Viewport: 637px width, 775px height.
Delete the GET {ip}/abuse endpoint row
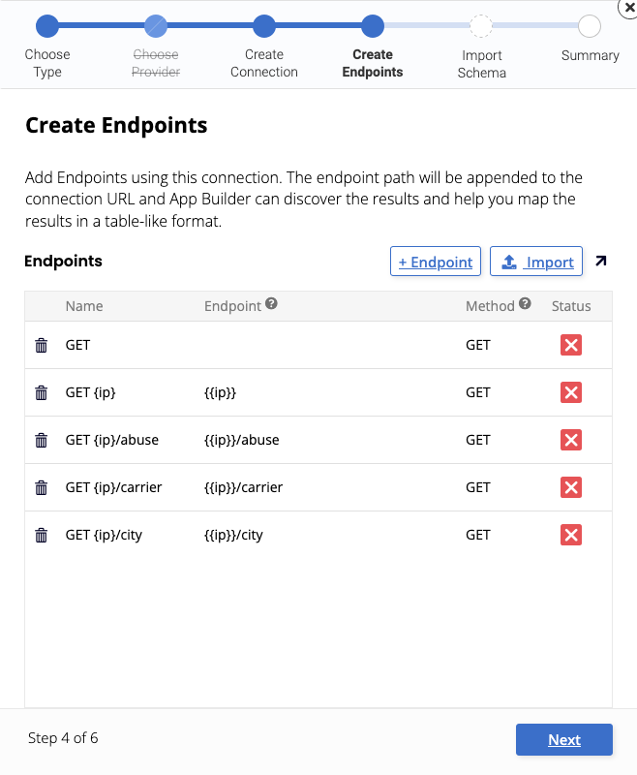[40, 440]
